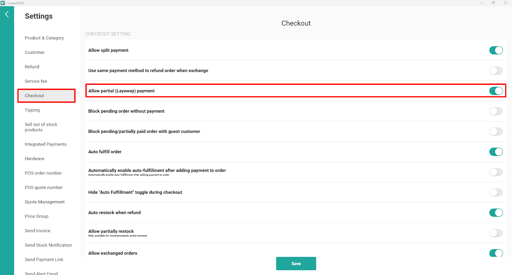Disable Auto restock when refund
This screenshot has width=512, height=275.
click(496, 213)
